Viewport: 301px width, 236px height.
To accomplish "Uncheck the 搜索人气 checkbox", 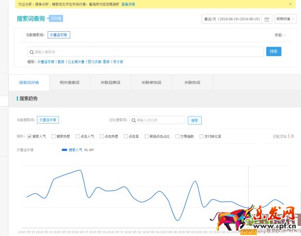I will 29,136.
